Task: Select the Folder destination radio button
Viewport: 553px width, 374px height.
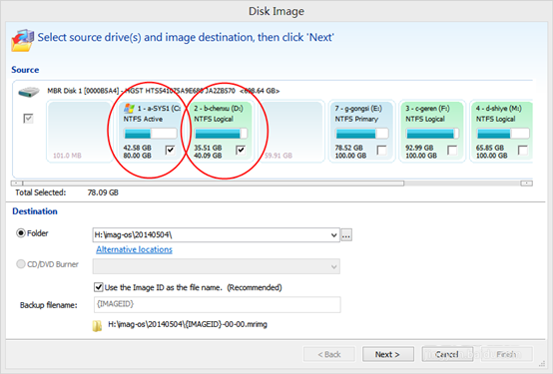Action: click(x=21, y=233)
